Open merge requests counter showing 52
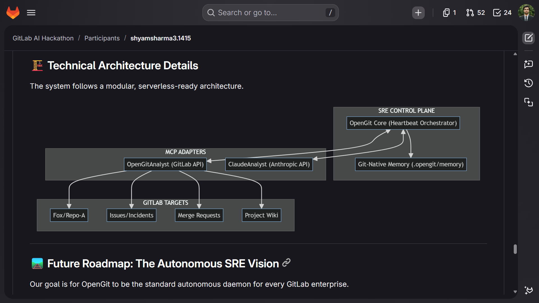 click(476, 13)
